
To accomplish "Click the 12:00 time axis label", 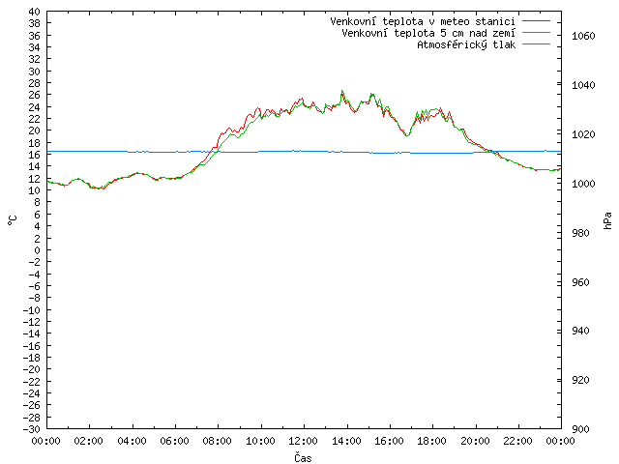I will click(x=304, y=441).
